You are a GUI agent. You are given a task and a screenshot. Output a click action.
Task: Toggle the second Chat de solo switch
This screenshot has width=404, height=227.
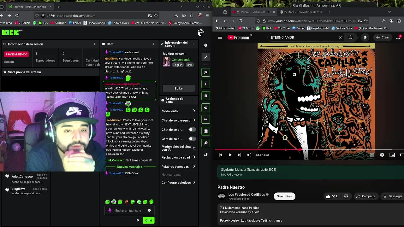[x=192, y=139]
